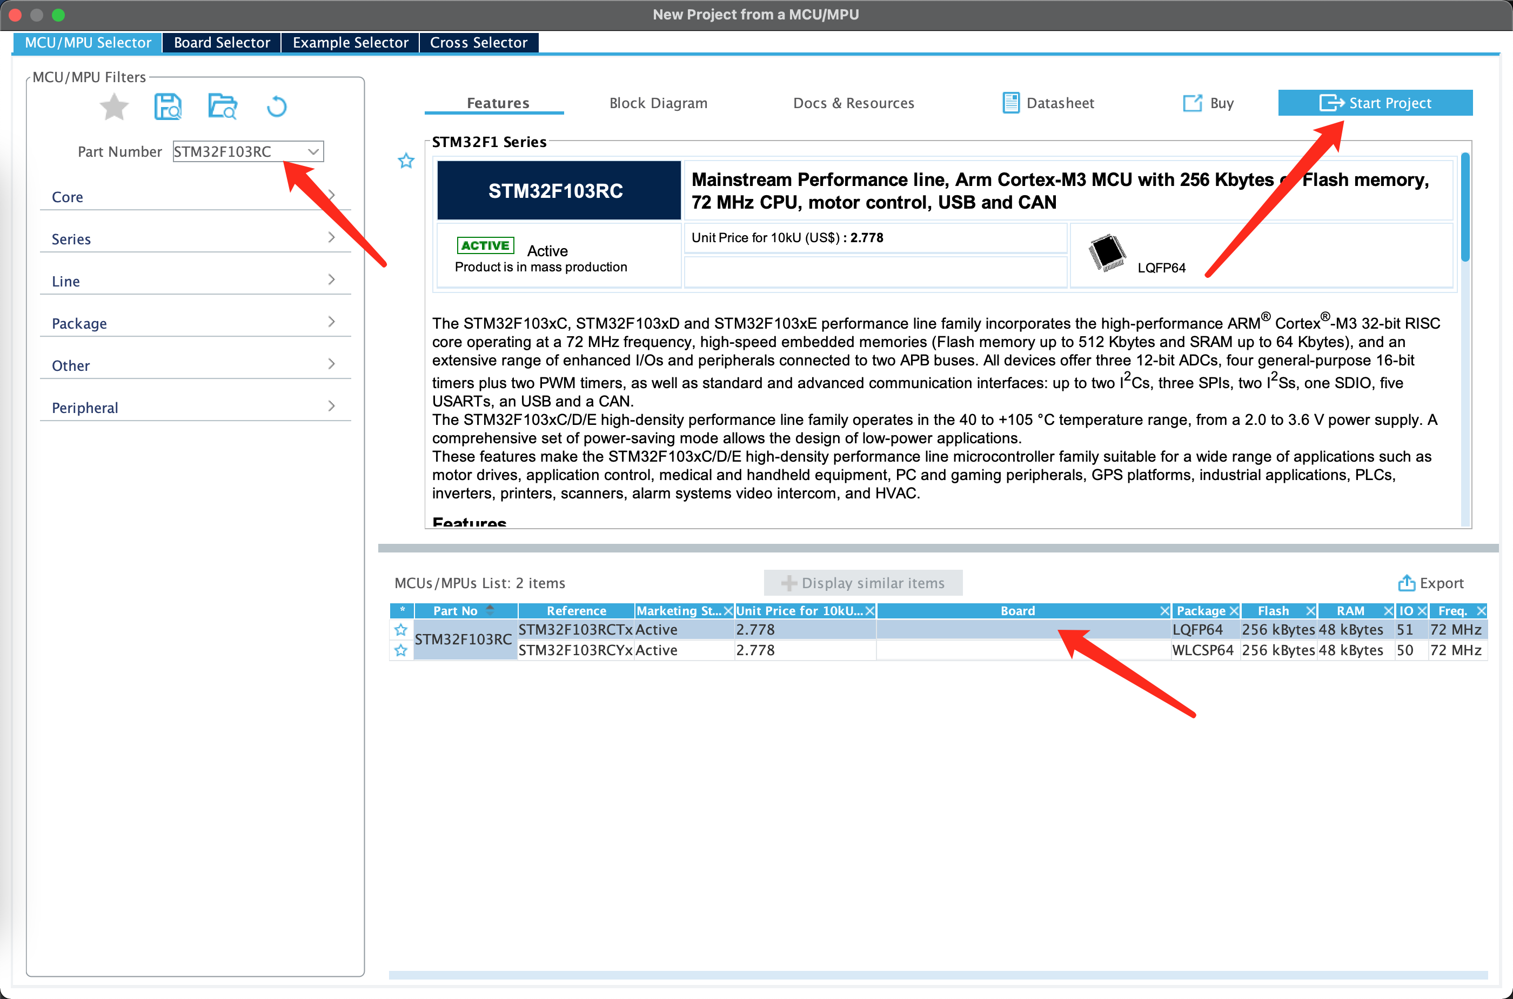The image size is (1513, 999).
Task: Click the Export icon above the list
Action: (1406, 583)
